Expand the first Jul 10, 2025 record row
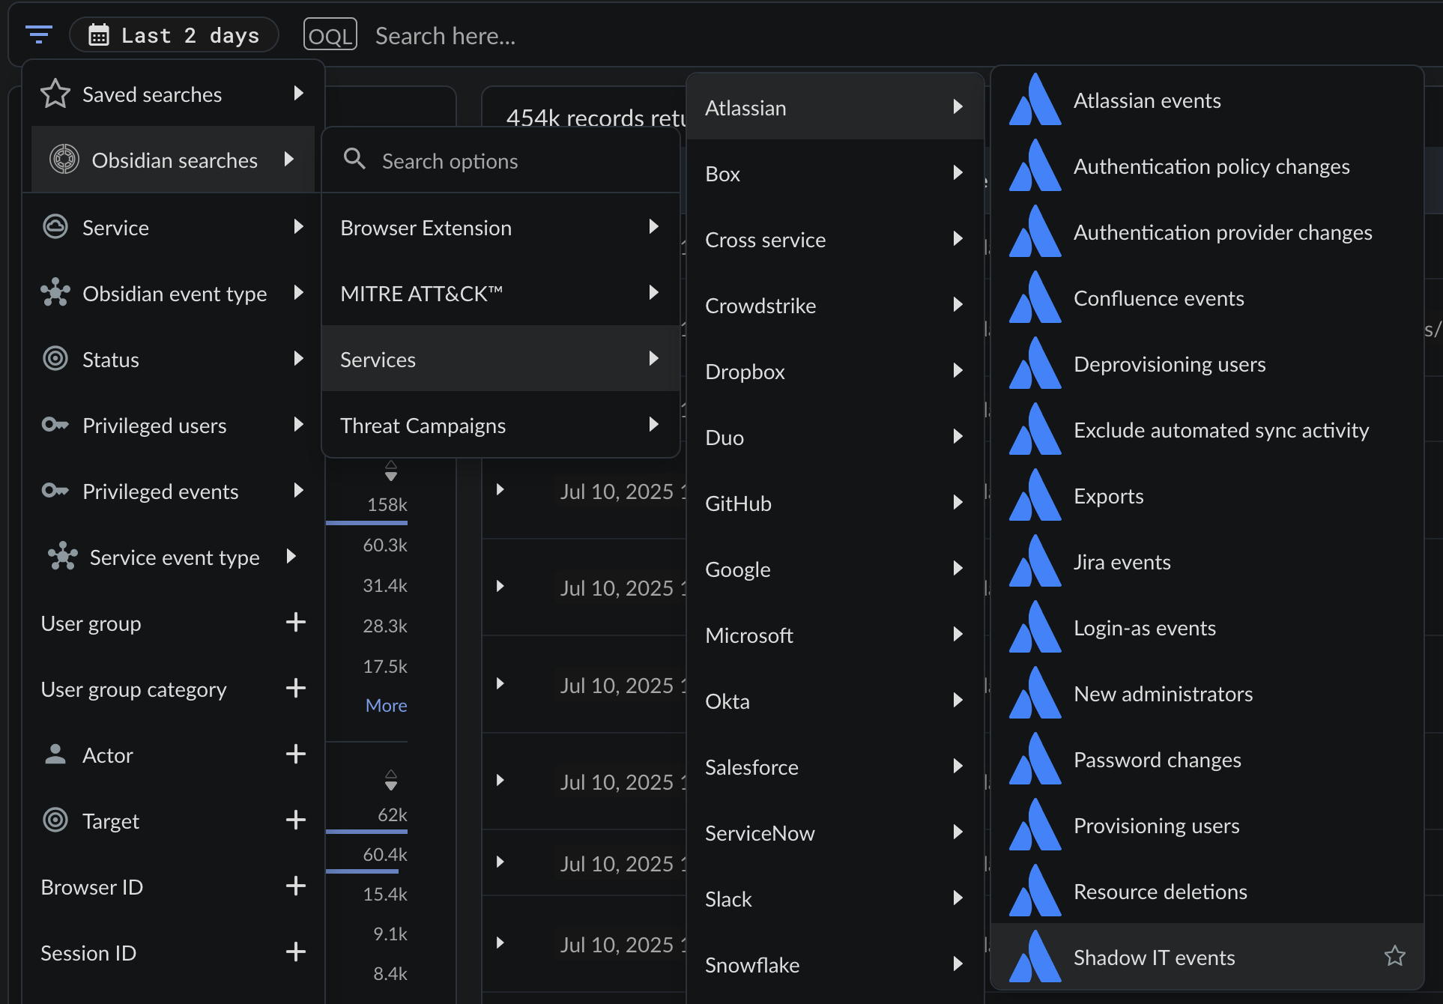This screenshot has width=1443, height=1004. pyautogui.click(x=500, y=490)
